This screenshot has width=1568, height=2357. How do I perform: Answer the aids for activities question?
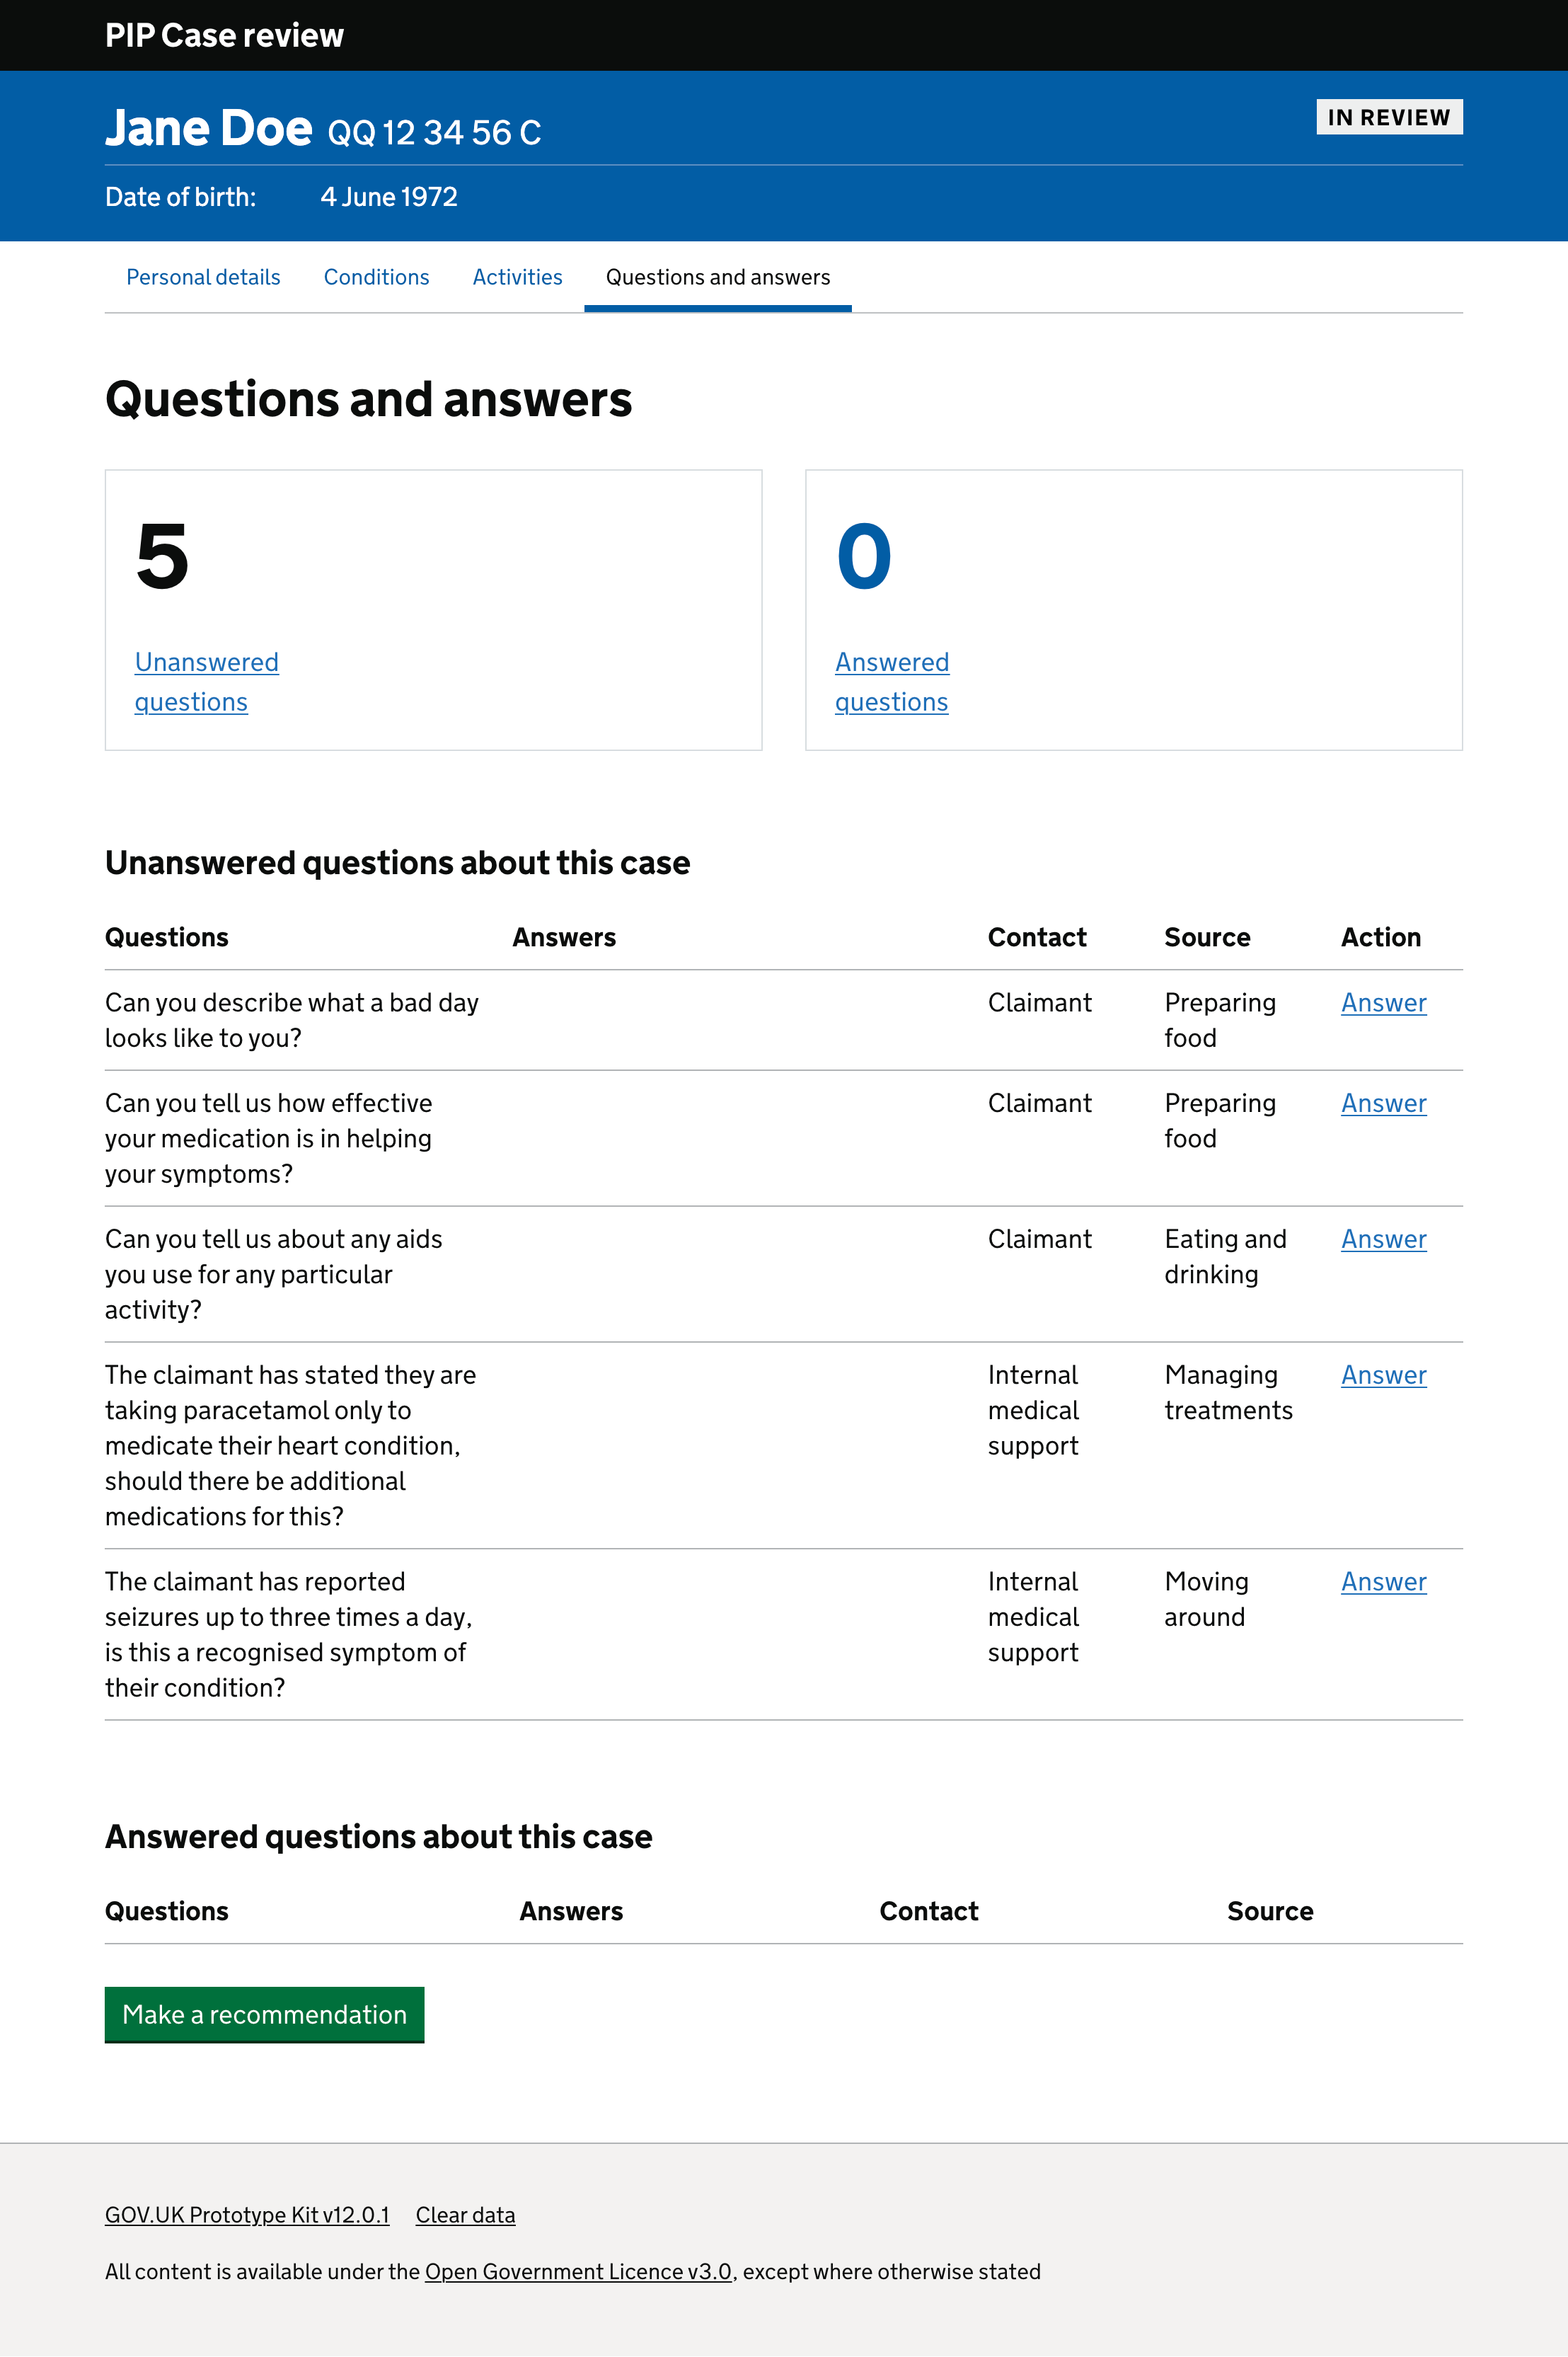click(1384, 1239)
